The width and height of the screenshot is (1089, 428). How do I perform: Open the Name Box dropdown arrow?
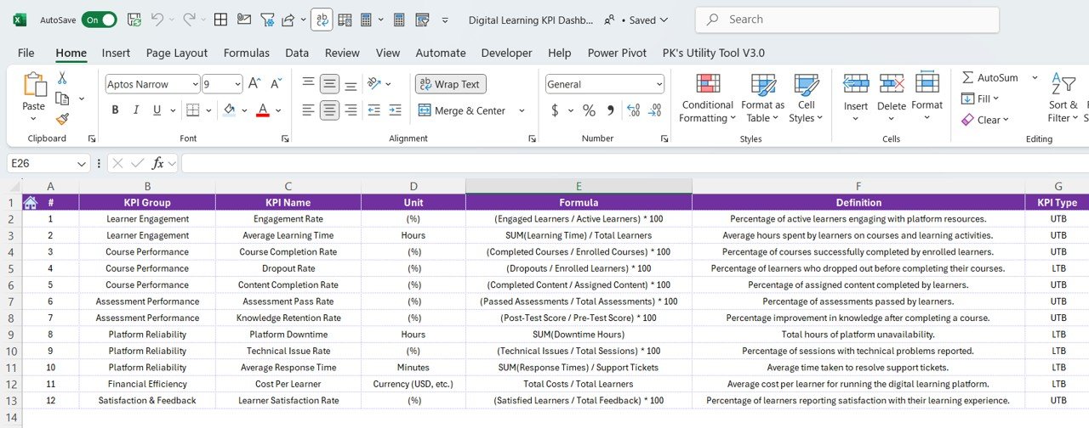tap(82, 163)
